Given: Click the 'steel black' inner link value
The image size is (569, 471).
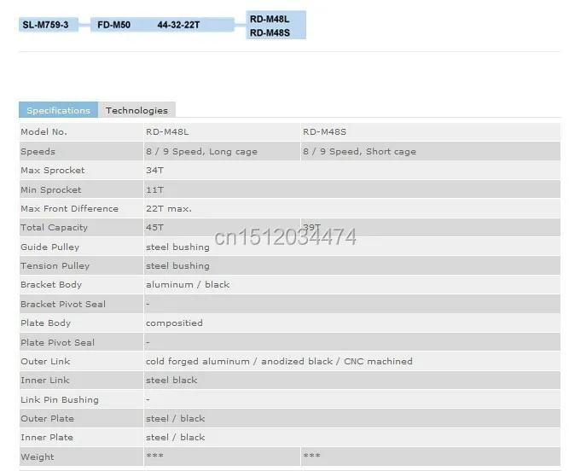Looking at the screenshot, I should tap(171, 381).
